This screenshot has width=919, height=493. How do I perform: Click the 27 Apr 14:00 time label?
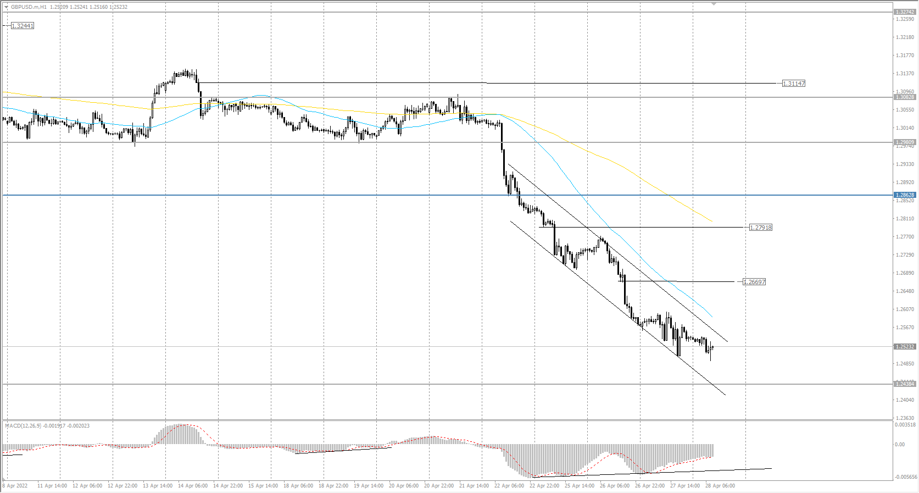pyautogui.click(x=685, y=486)
